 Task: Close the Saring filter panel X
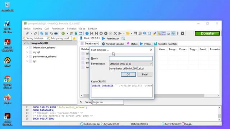coord(80,102)
